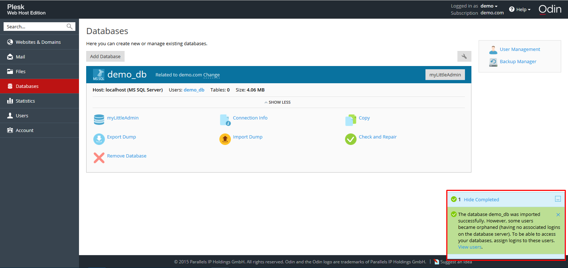Click the Suggest an Idea link
Viewport: 568px width, 268px height.
coord(456,262)
